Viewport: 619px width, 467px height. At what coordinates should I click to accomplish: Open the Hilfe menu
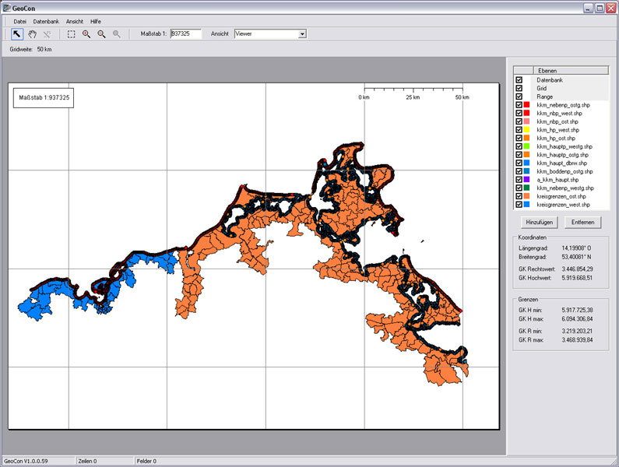coord(96,21)
